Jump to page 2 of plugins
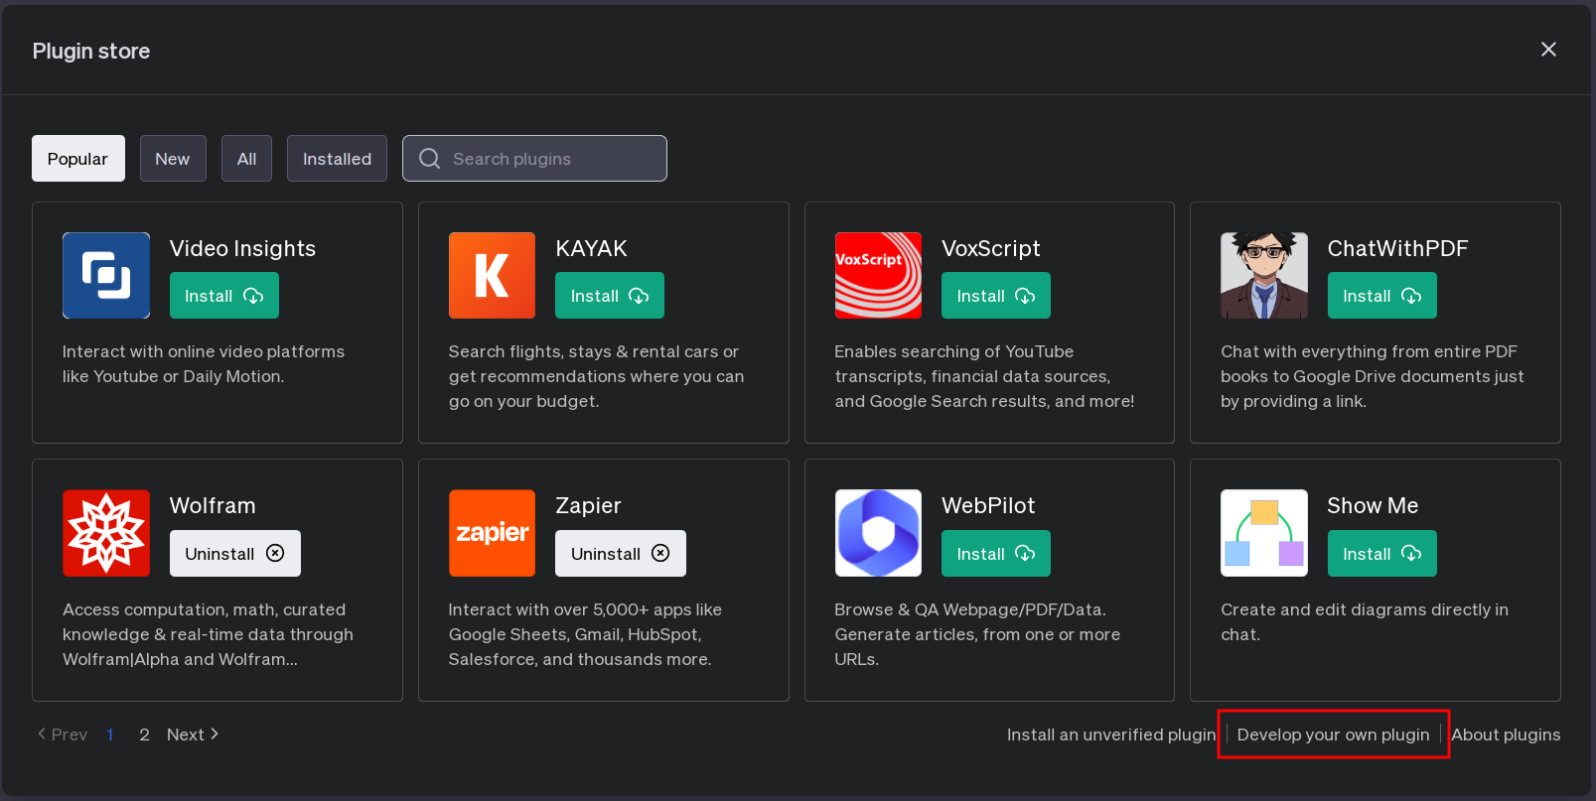This screenshot has width=1596, height=801. click(144, 734)
